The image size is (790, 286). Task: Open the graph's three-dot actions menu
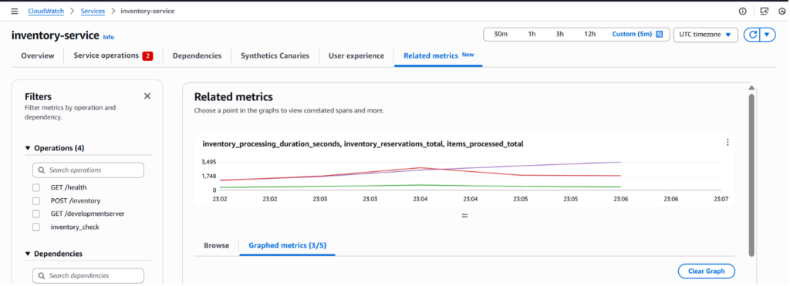click(728, 143)
